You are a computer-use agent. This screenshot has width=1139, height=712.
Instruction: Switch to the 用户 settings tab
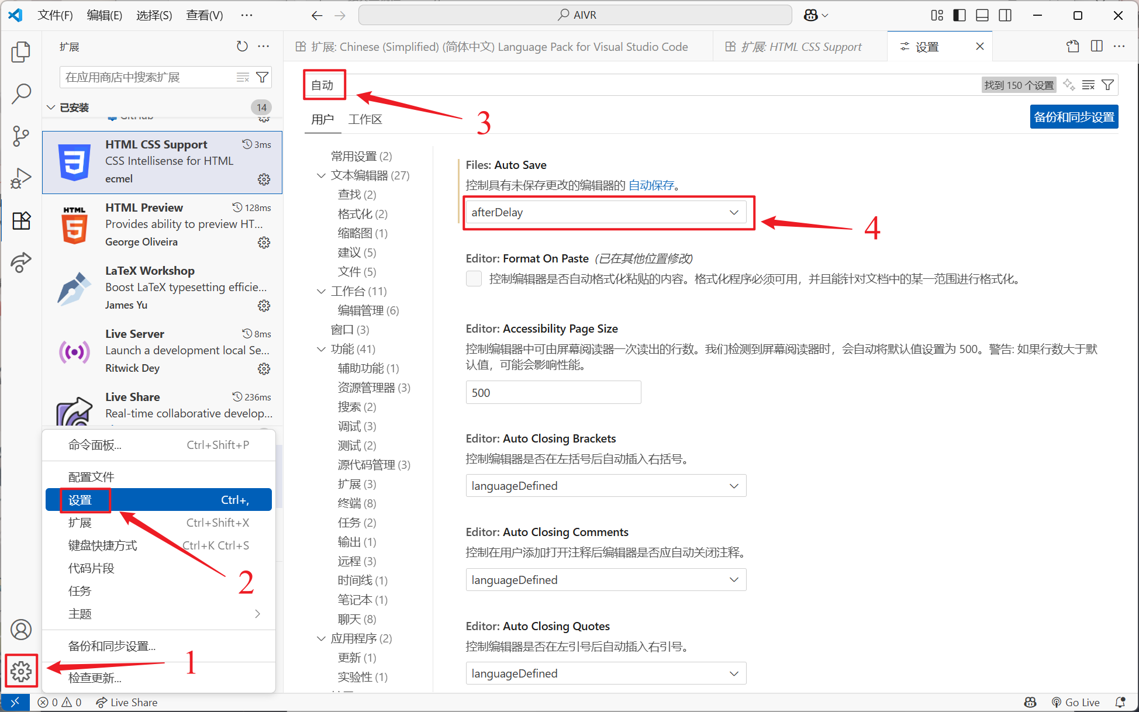click(322, 119)
